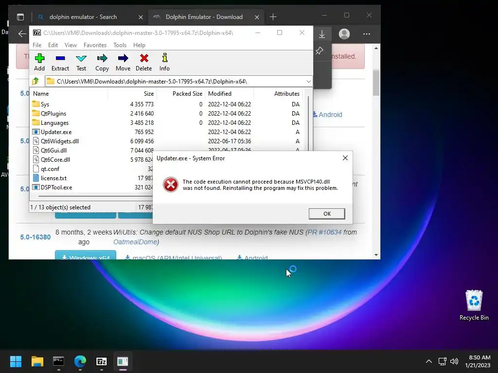The width and height of the screenshot is (498, 373).
Task: Open a new Edge browser tab
Action: [273, 17]
